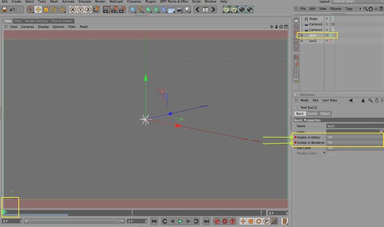384x227 pixels.
Task: Select the Scale tool
Action: coord(46,10)
